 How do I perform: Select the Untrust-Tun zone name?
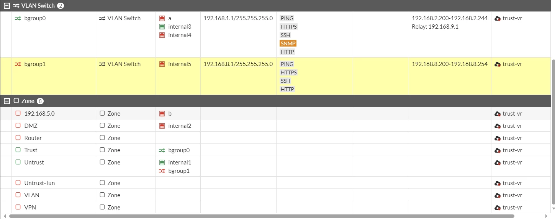click(39, 183)
